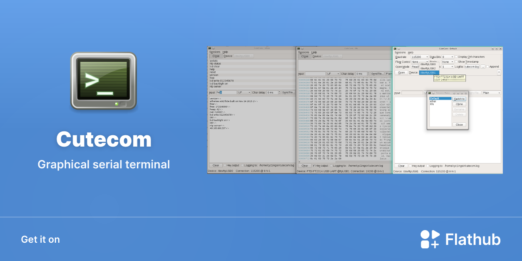Select 'ntp server' in the history list

[x=251, y=86]
